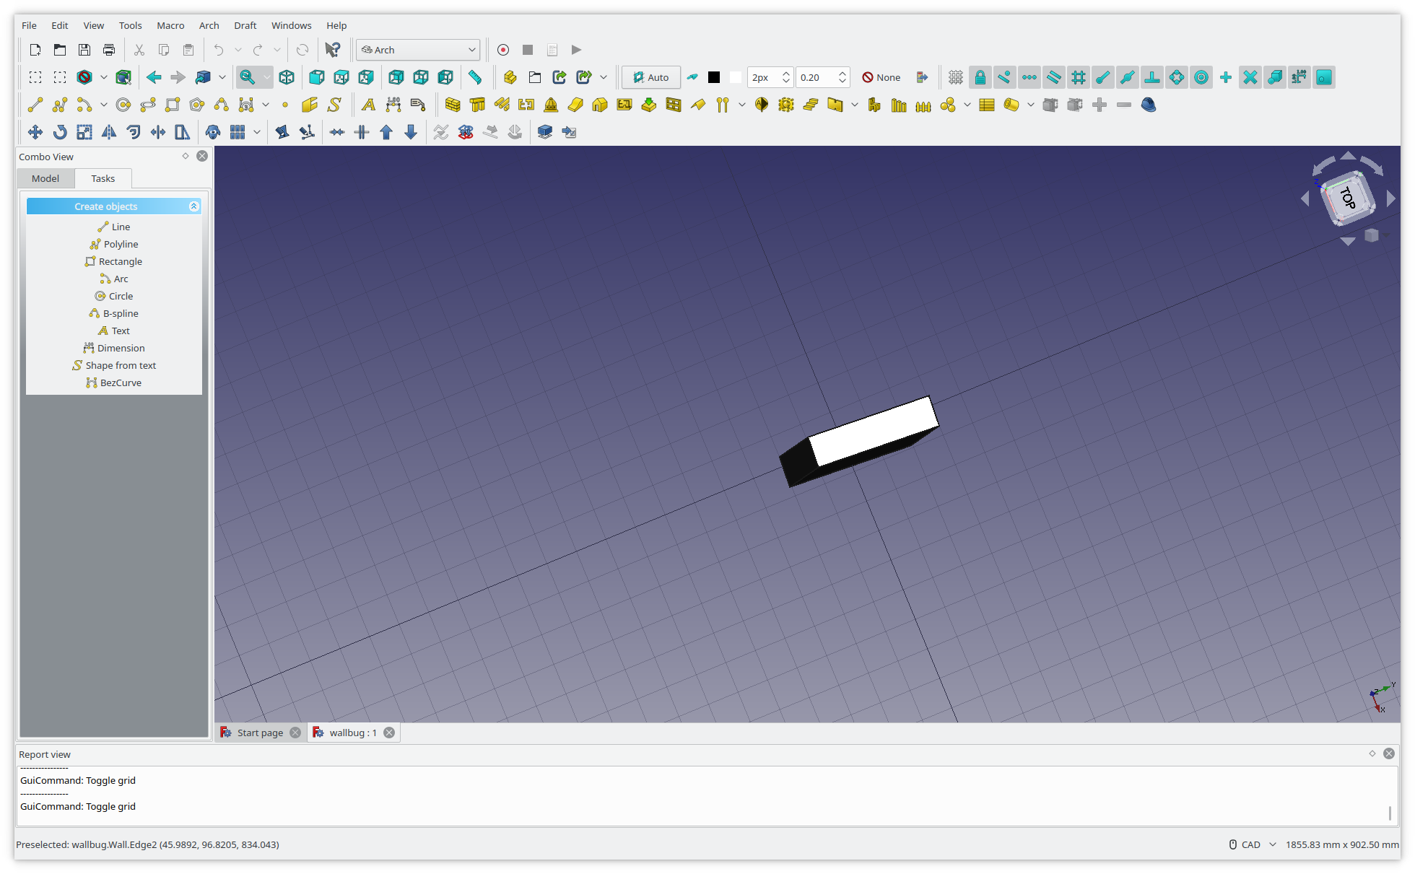Select the Arch Wall tool icon

pos(453,105)
